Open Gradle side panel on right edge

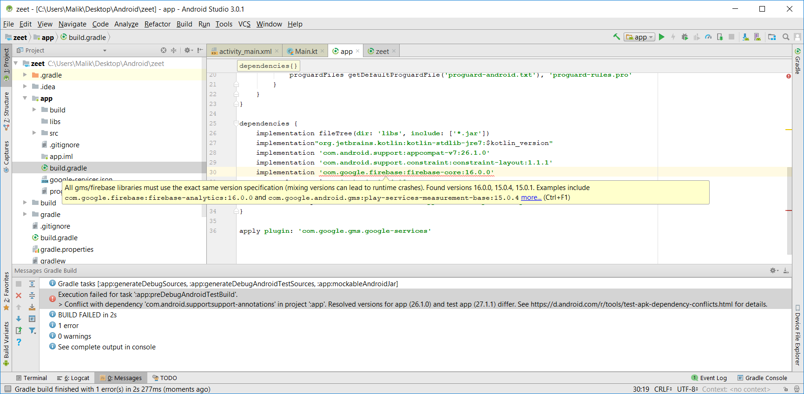[797, 61]
